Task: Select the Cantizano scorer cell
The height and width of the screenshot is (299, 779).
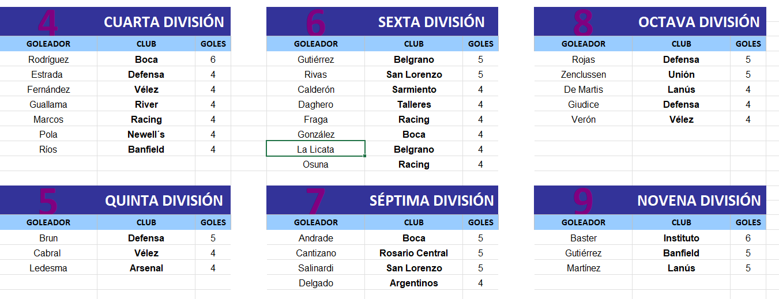Action: pyautogui.click(x=316, y=253)
